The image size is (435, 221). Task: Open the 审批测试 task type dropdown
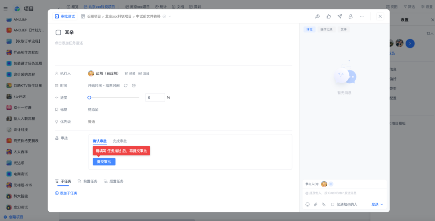[x=65, y=17]
